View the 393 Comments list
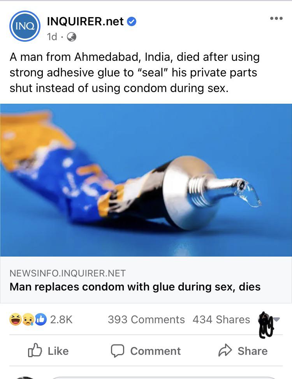Viewport: 292px width, 379px height. 146,320
